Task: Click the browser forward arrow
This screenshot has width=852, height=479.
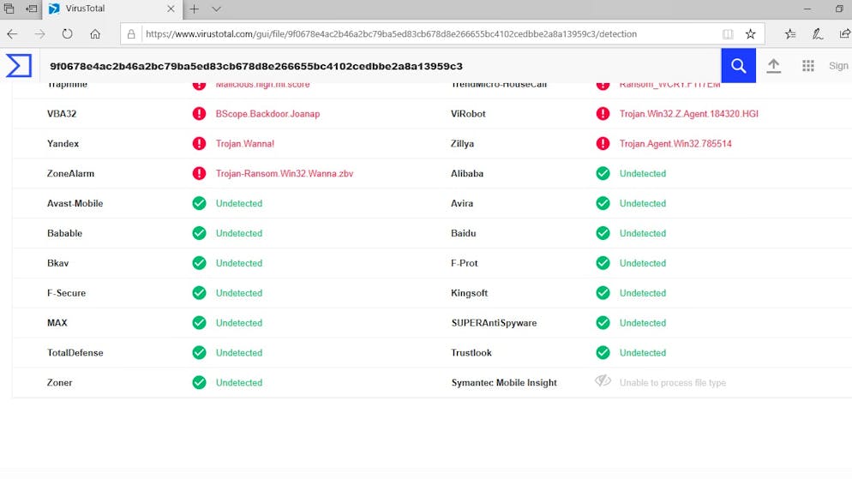Action: click(x=39, y=33)
